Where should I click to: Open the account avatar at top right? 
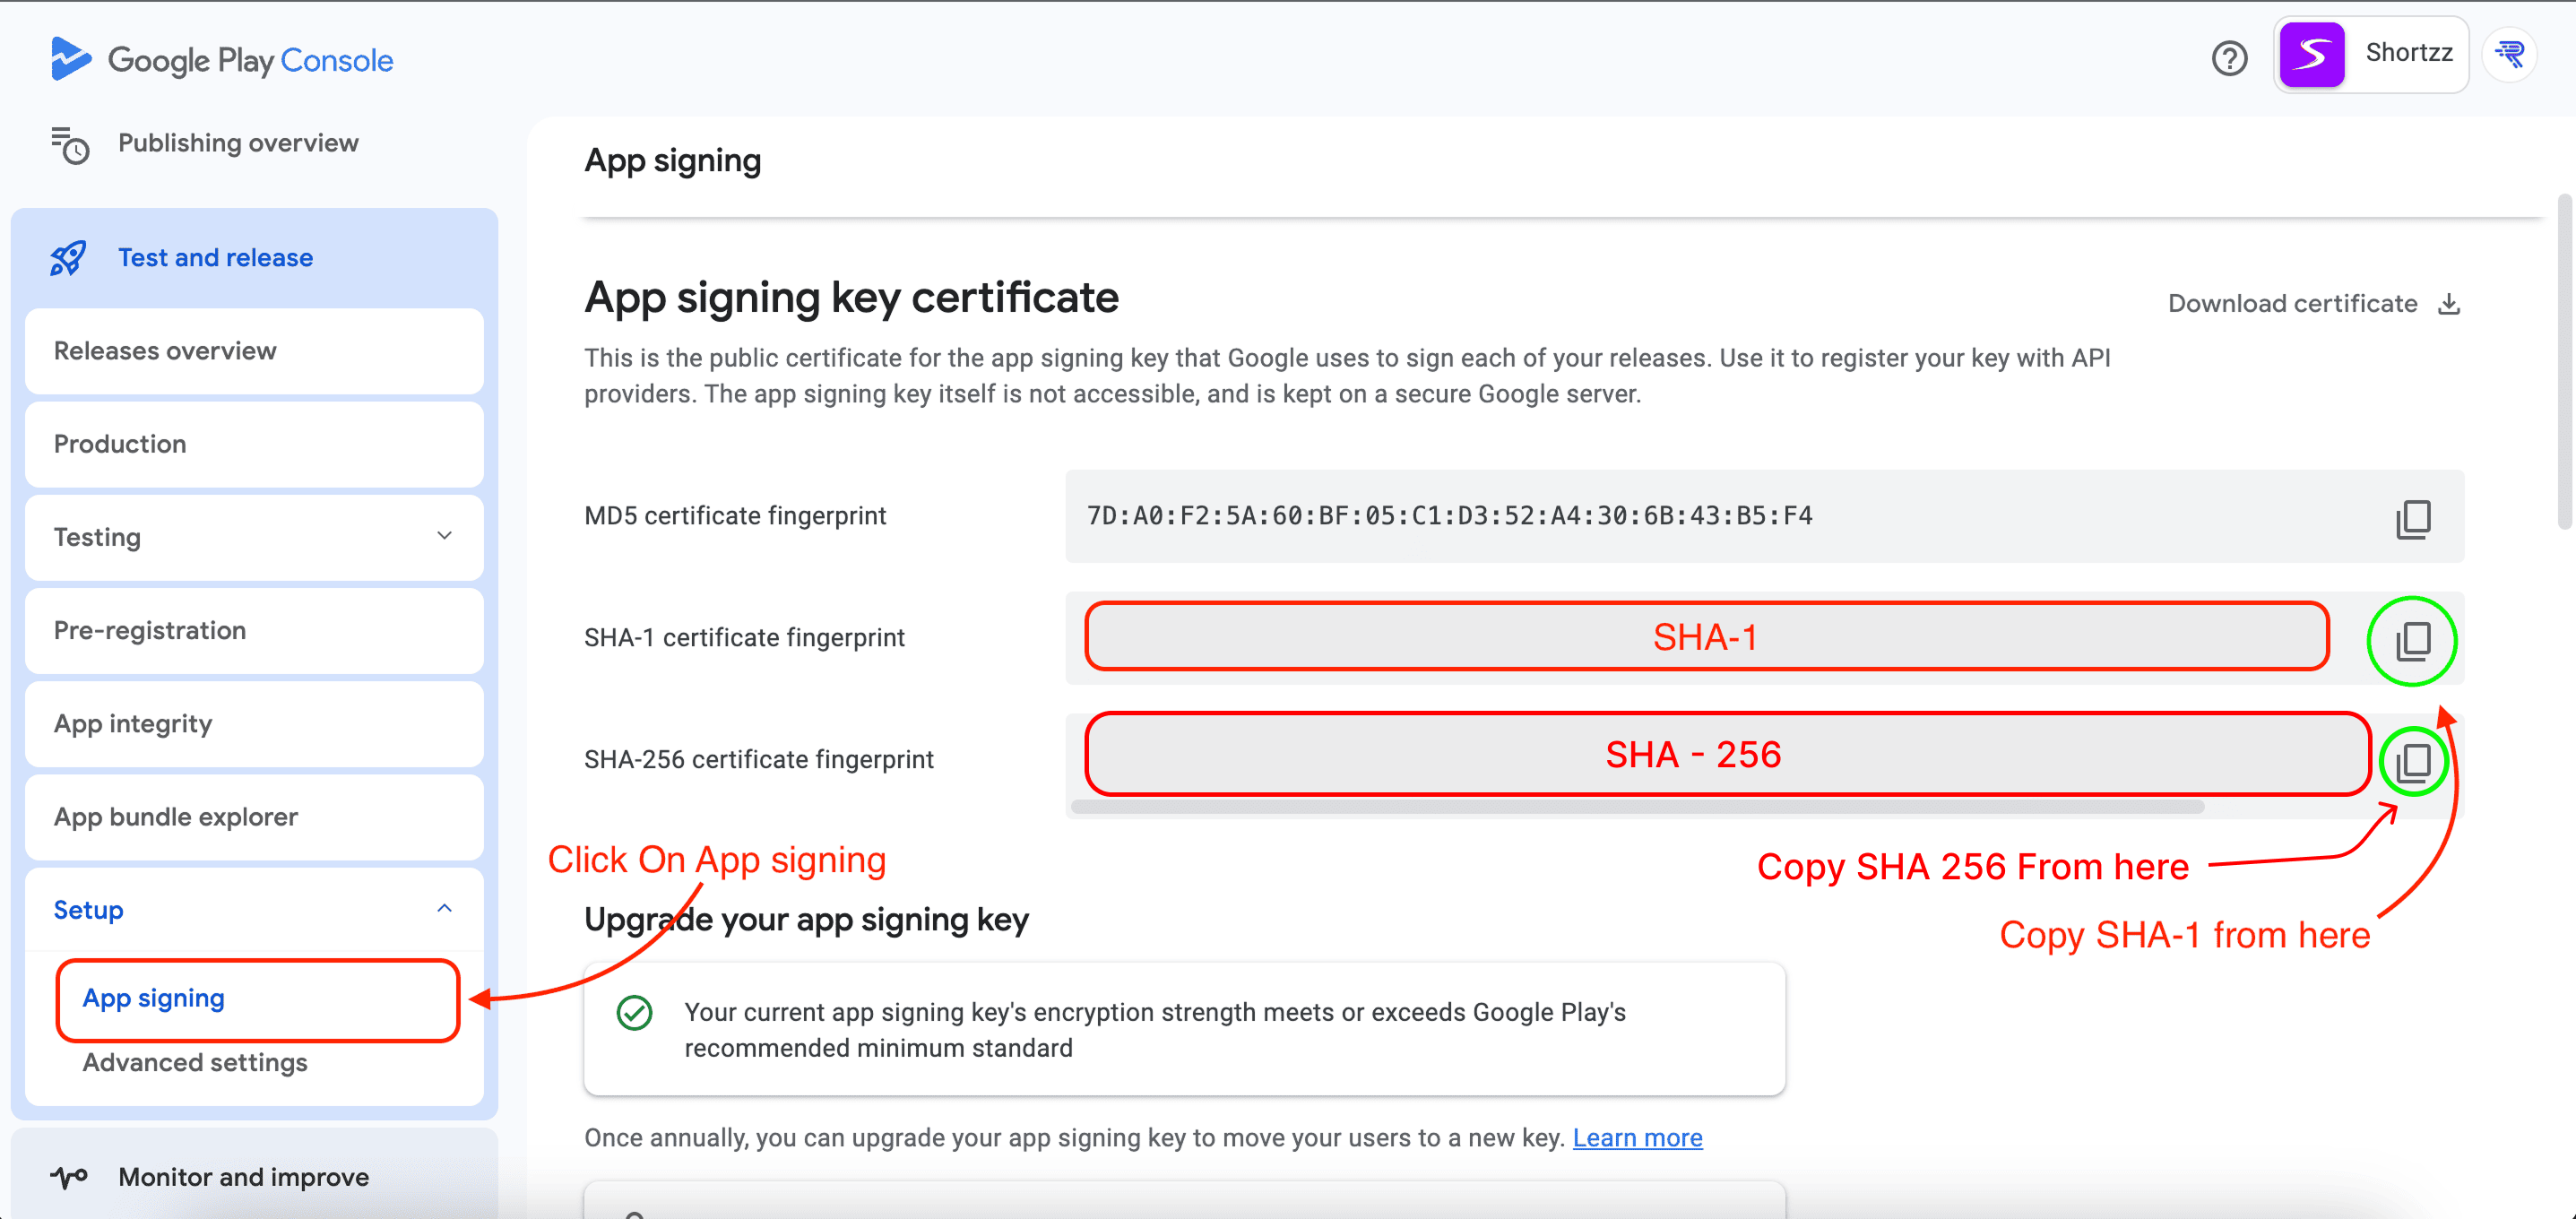[x=2510, y=55]
